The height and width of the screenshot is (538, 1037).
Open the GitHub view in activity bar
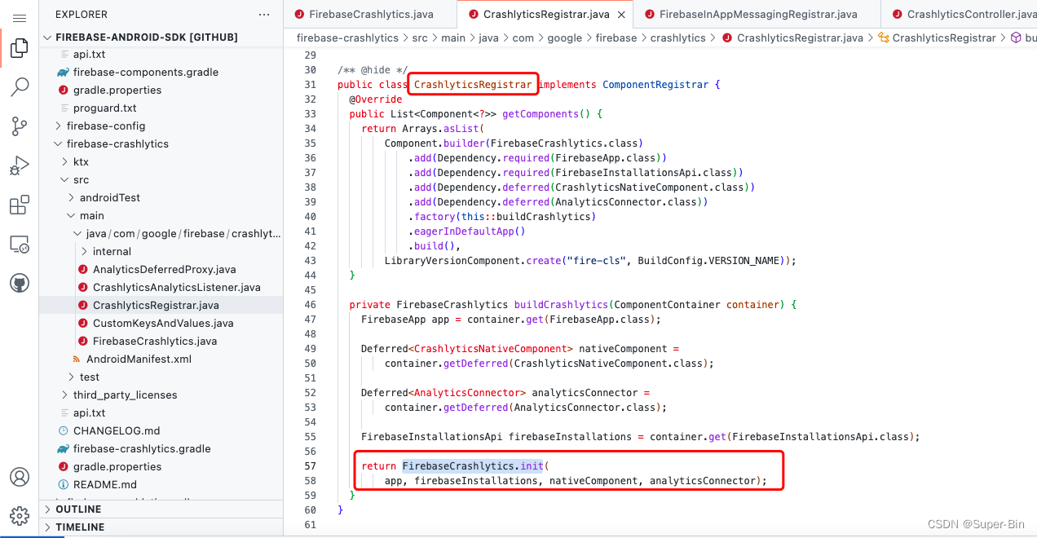coord(20,283)
